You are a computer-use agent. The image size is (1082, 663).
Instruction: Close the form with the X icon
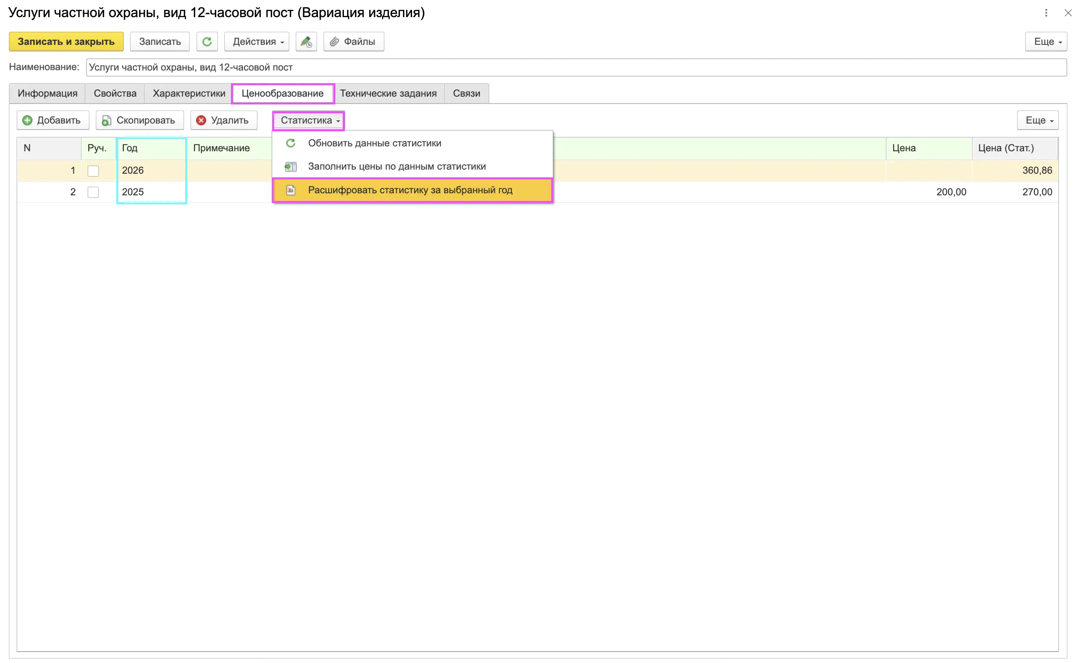point(1068,13)
